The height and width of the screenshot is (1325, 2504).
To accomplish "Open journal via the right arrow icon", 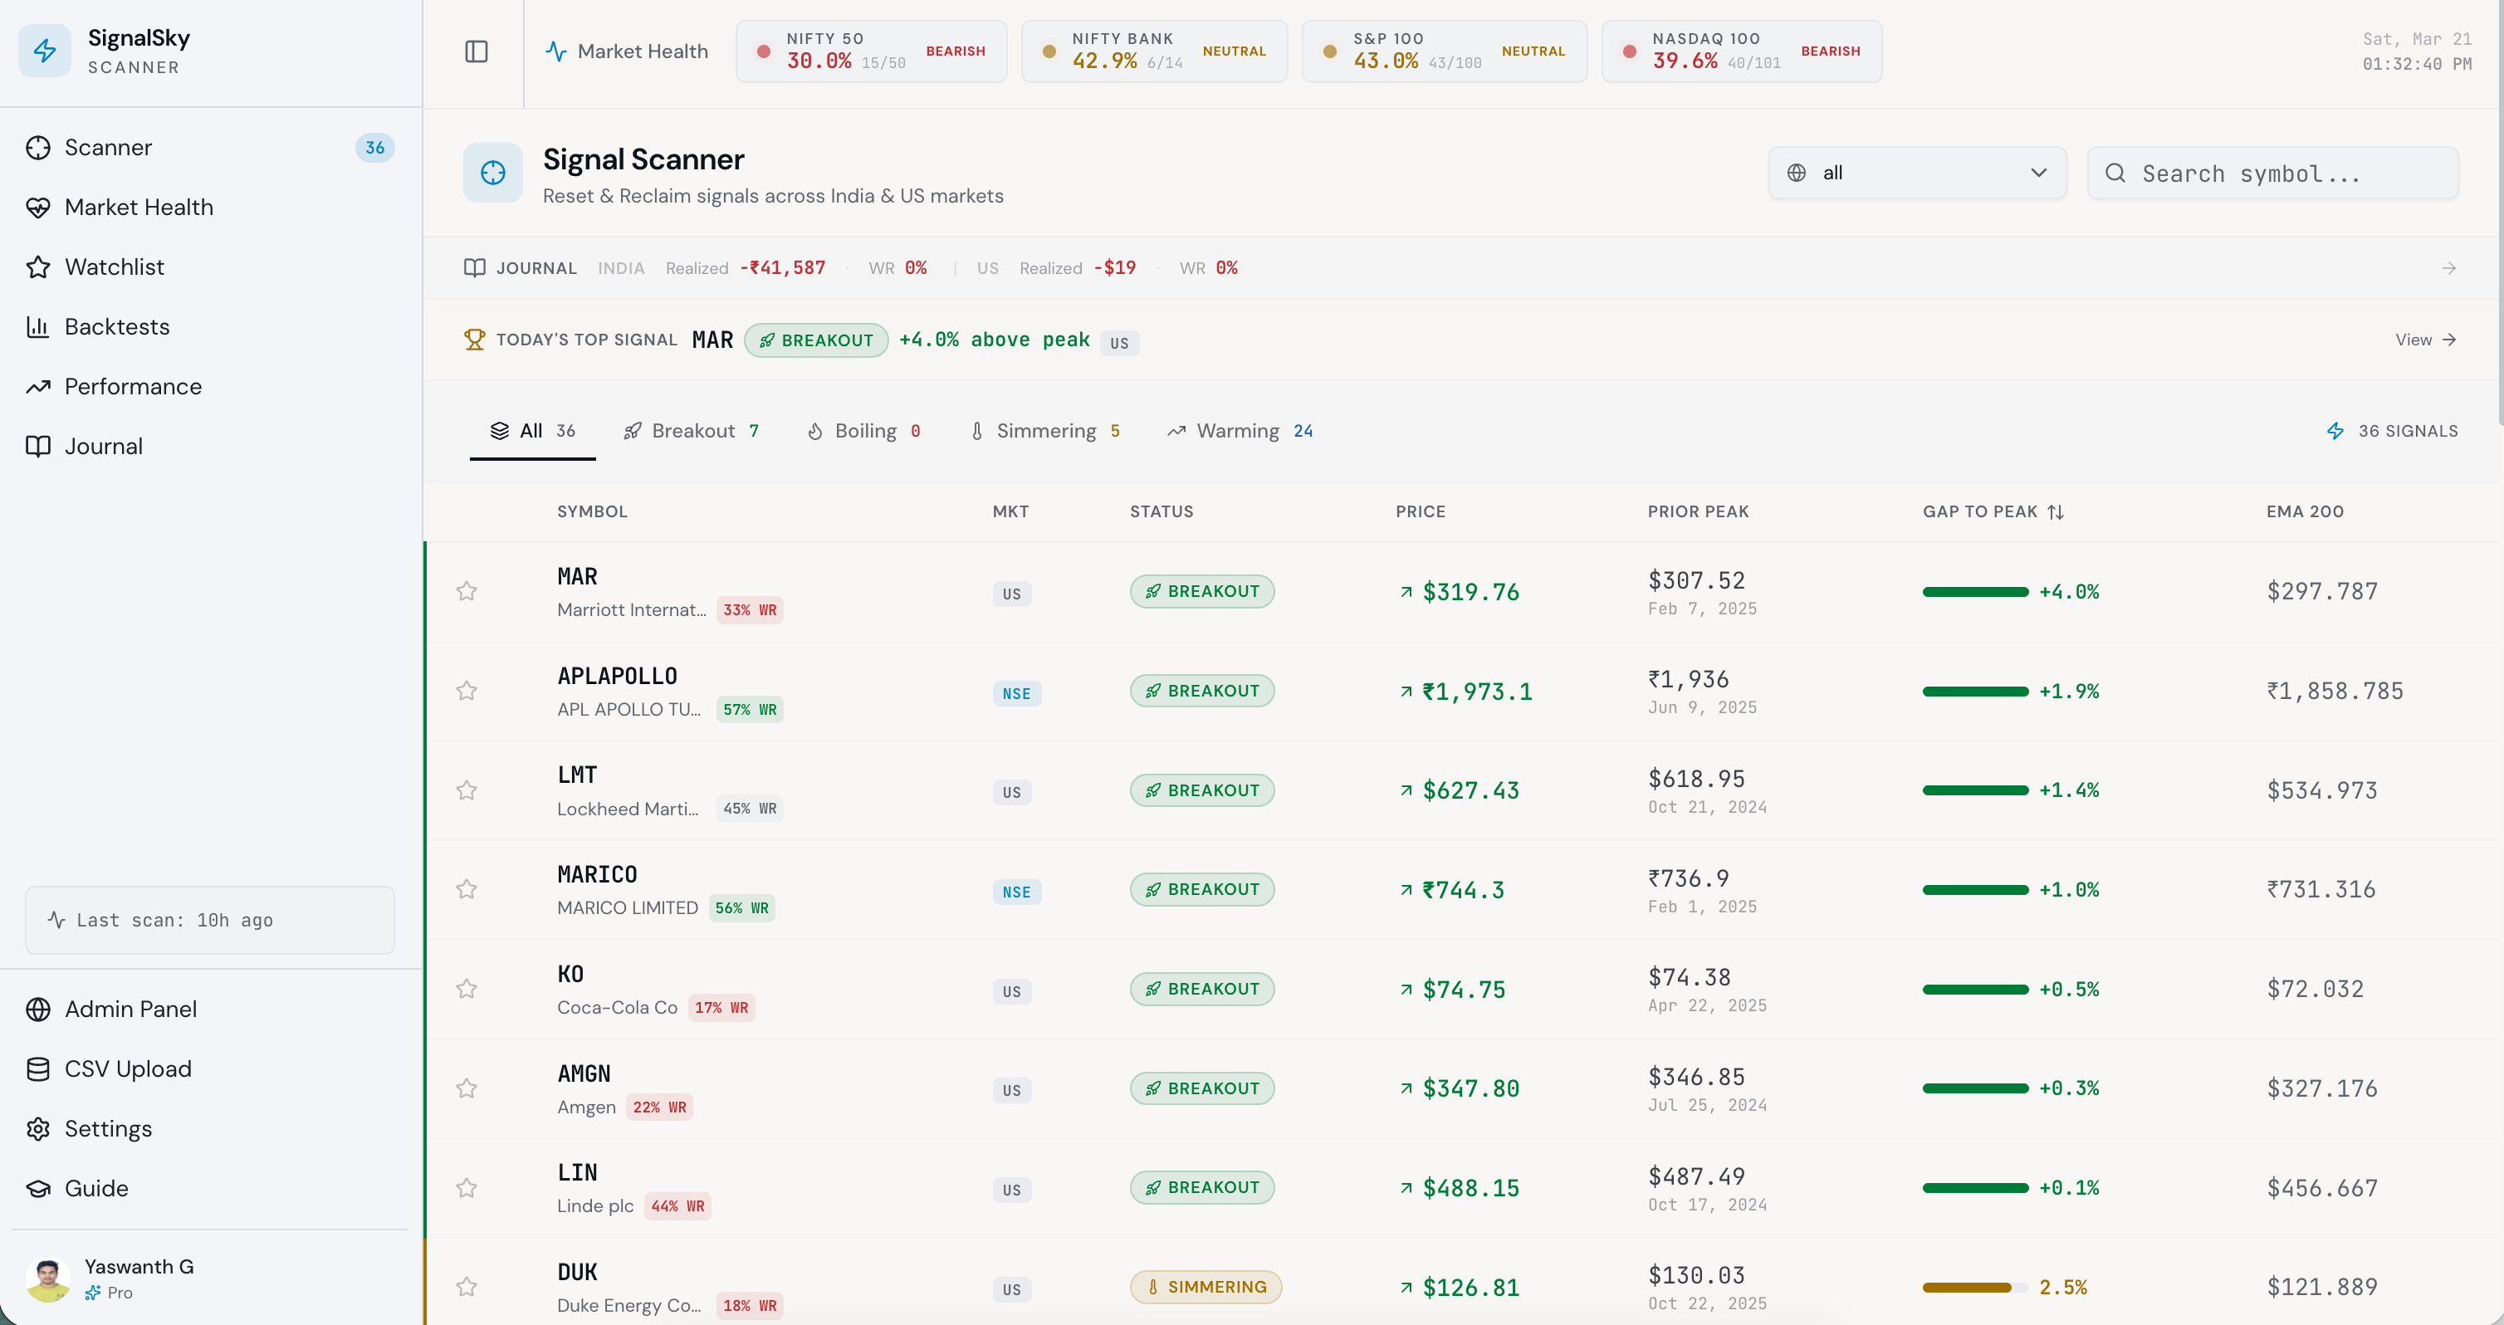I will point(2448,268).
